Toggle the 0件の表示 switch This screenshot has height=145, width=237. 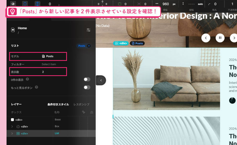pos(87,79)
